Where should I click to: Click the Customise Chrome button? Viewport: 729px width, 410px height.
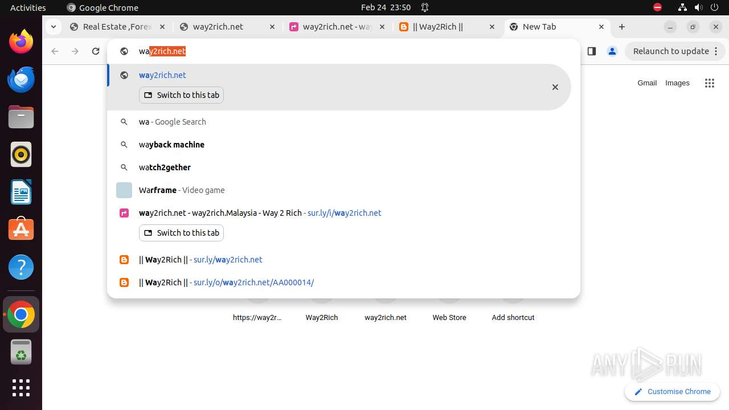(673, 392)
